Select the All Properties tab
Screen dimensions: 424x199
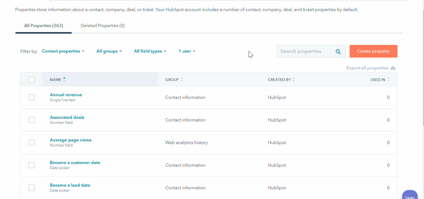tap(44, 26)
